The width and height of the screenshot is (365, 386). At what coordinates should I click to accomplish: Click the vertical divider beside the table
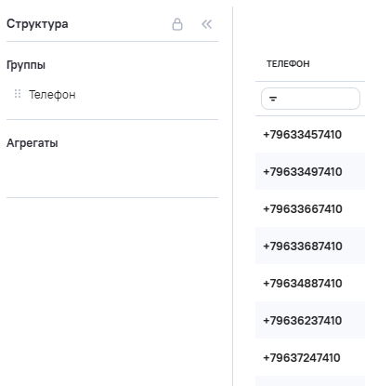[232, 196]
